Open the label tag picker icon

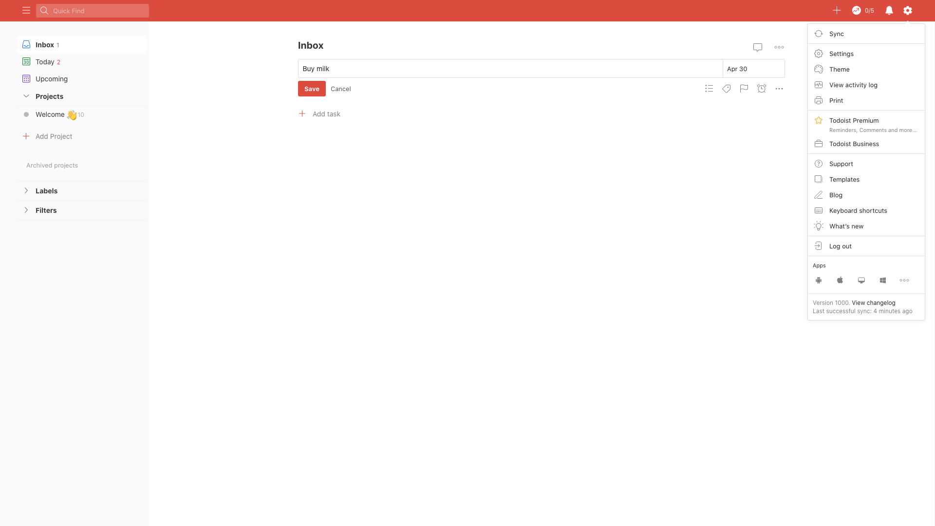[726, 89]
